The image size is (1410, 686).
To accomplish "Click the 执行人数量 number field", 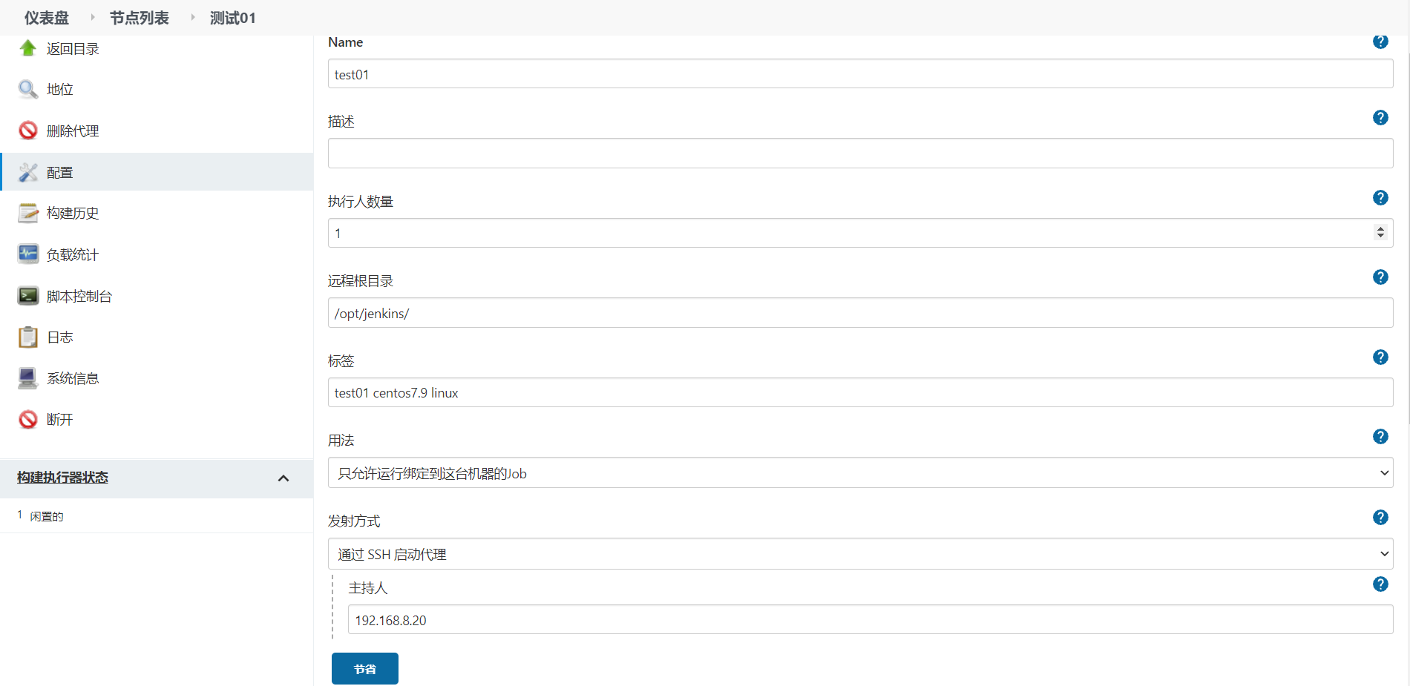I will (860, 233).
